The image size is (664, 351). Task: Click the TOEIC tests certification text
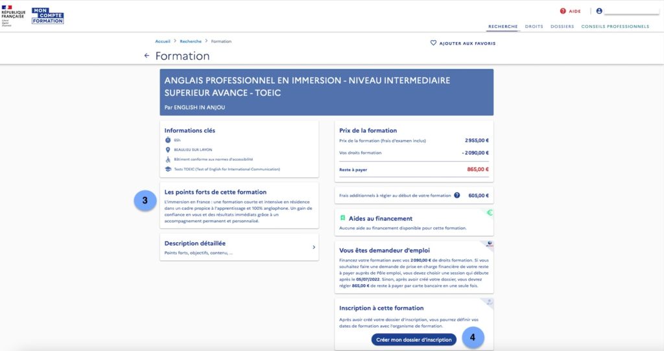[x=227, y=169]
